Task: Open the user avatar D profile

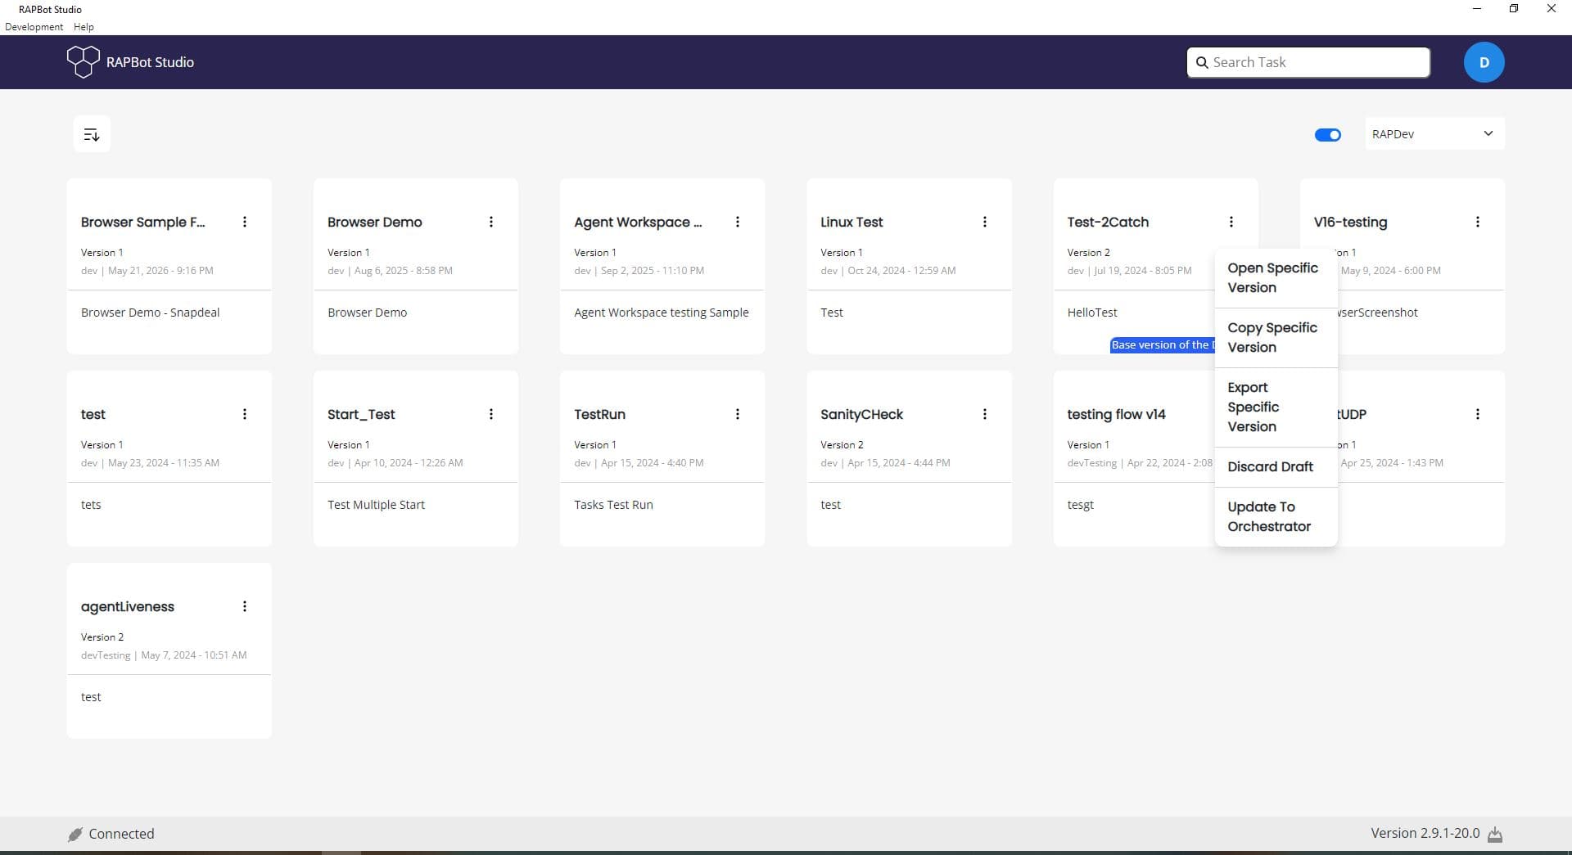Action: coord(1484,62)
